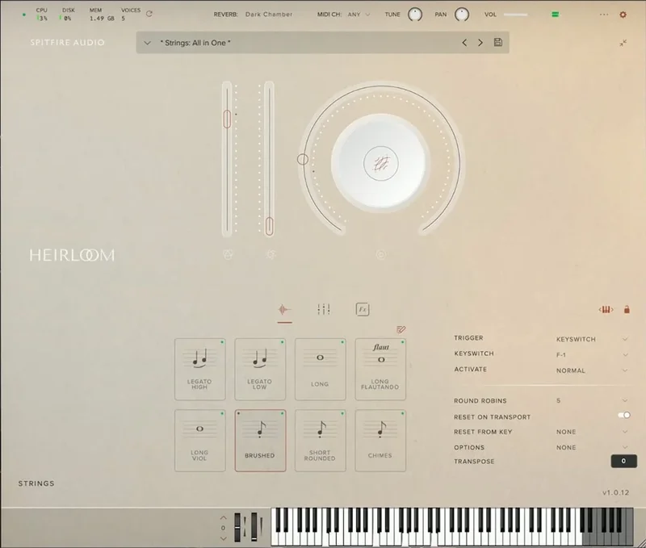Click the keyboard keyswitch icon

tap(606, 310)
